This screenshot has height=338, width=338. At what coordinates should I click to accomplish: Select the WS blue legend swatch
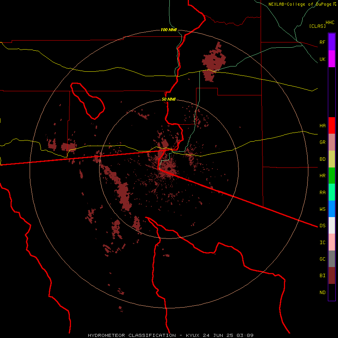pyautogui.click(x=332, y=209)
